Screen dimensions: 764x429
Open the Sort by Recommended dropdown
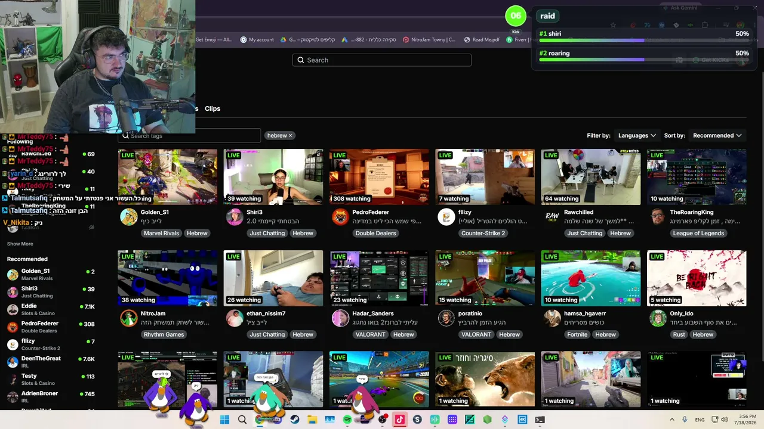pos(717,135)
